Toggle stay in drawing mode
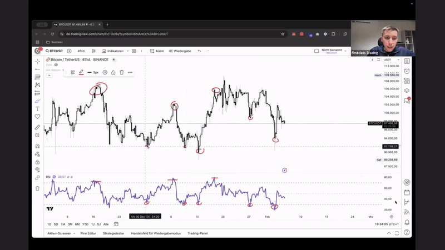445x250 pixels. coord(37,154)
